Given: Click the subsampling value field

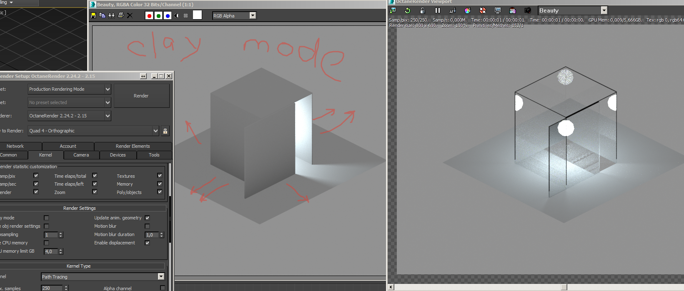Looking at the screenshot, I should (51, 235).
